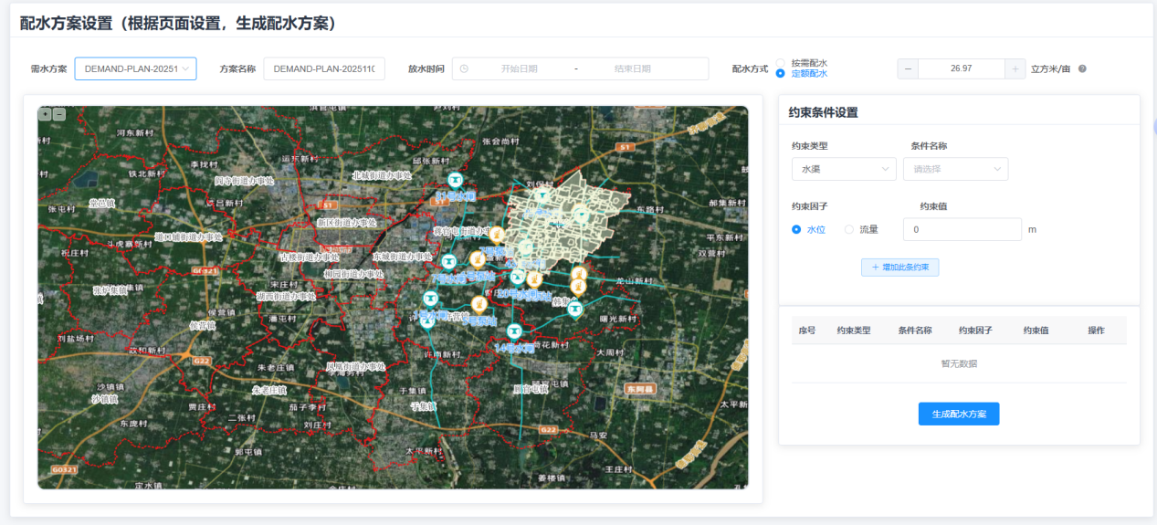Click the 增加此条约束 button
The height and width of the screenshot is (525, 1157).
point(899,268)
